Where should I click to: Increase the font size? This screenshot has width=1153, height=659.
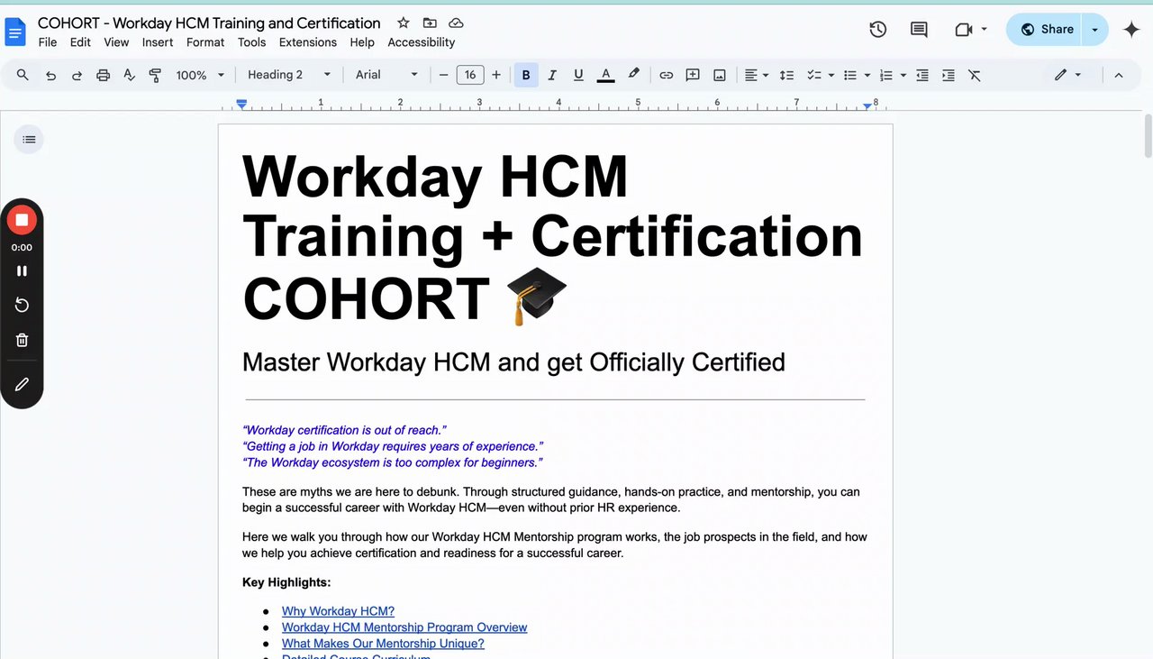[495, 75]
